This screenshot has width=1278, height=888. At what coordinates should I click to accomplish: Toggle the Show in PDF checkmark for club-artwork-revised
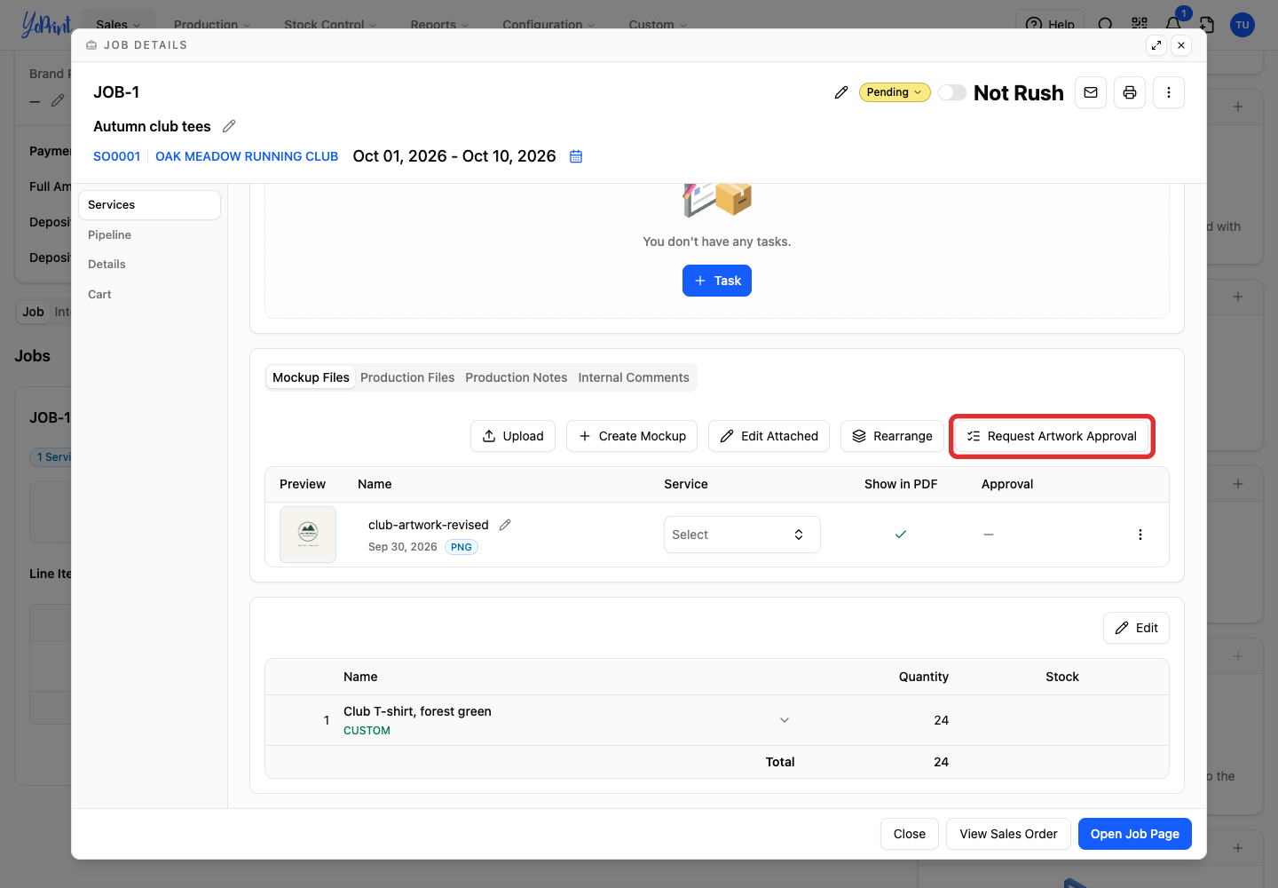pos(901,535)
